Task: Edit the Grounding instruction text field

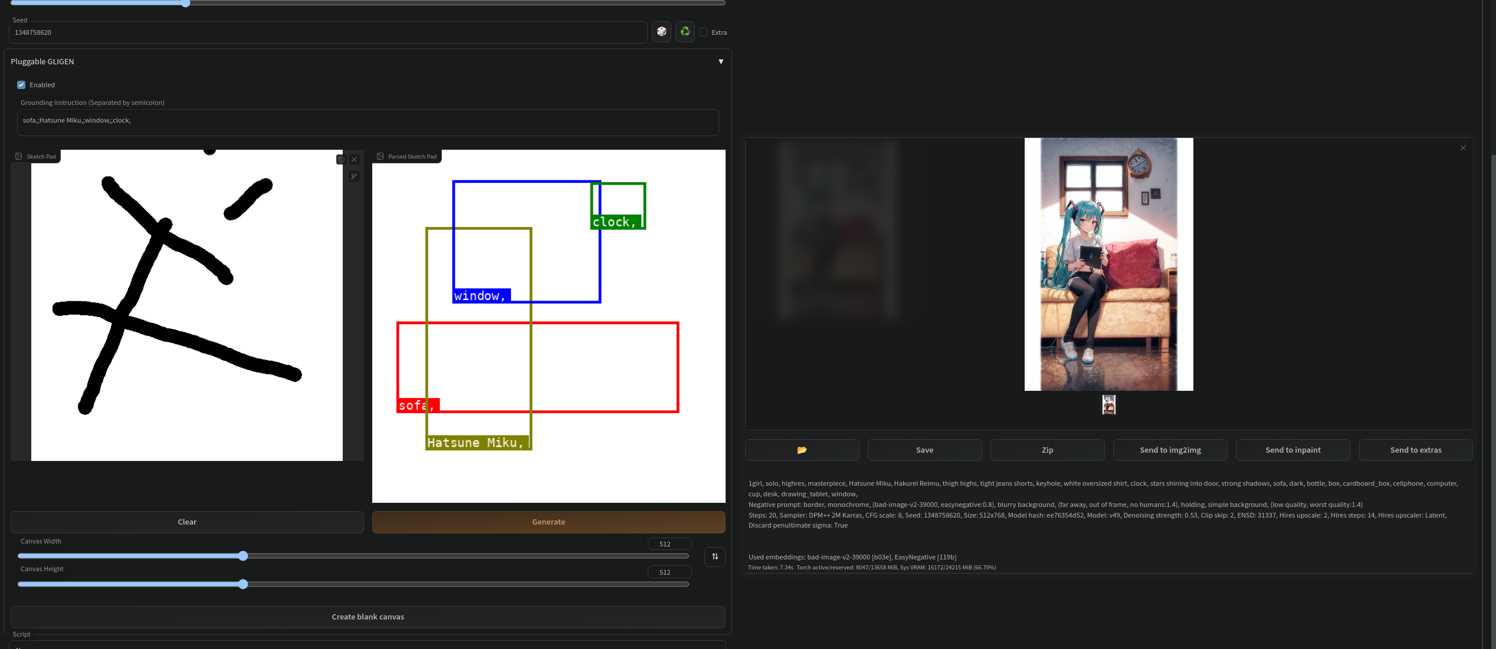Action: click(368, 123)
